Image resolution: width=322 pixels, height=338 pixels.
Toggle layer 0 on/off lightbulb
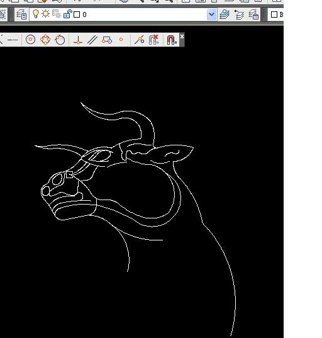[36, 14]
